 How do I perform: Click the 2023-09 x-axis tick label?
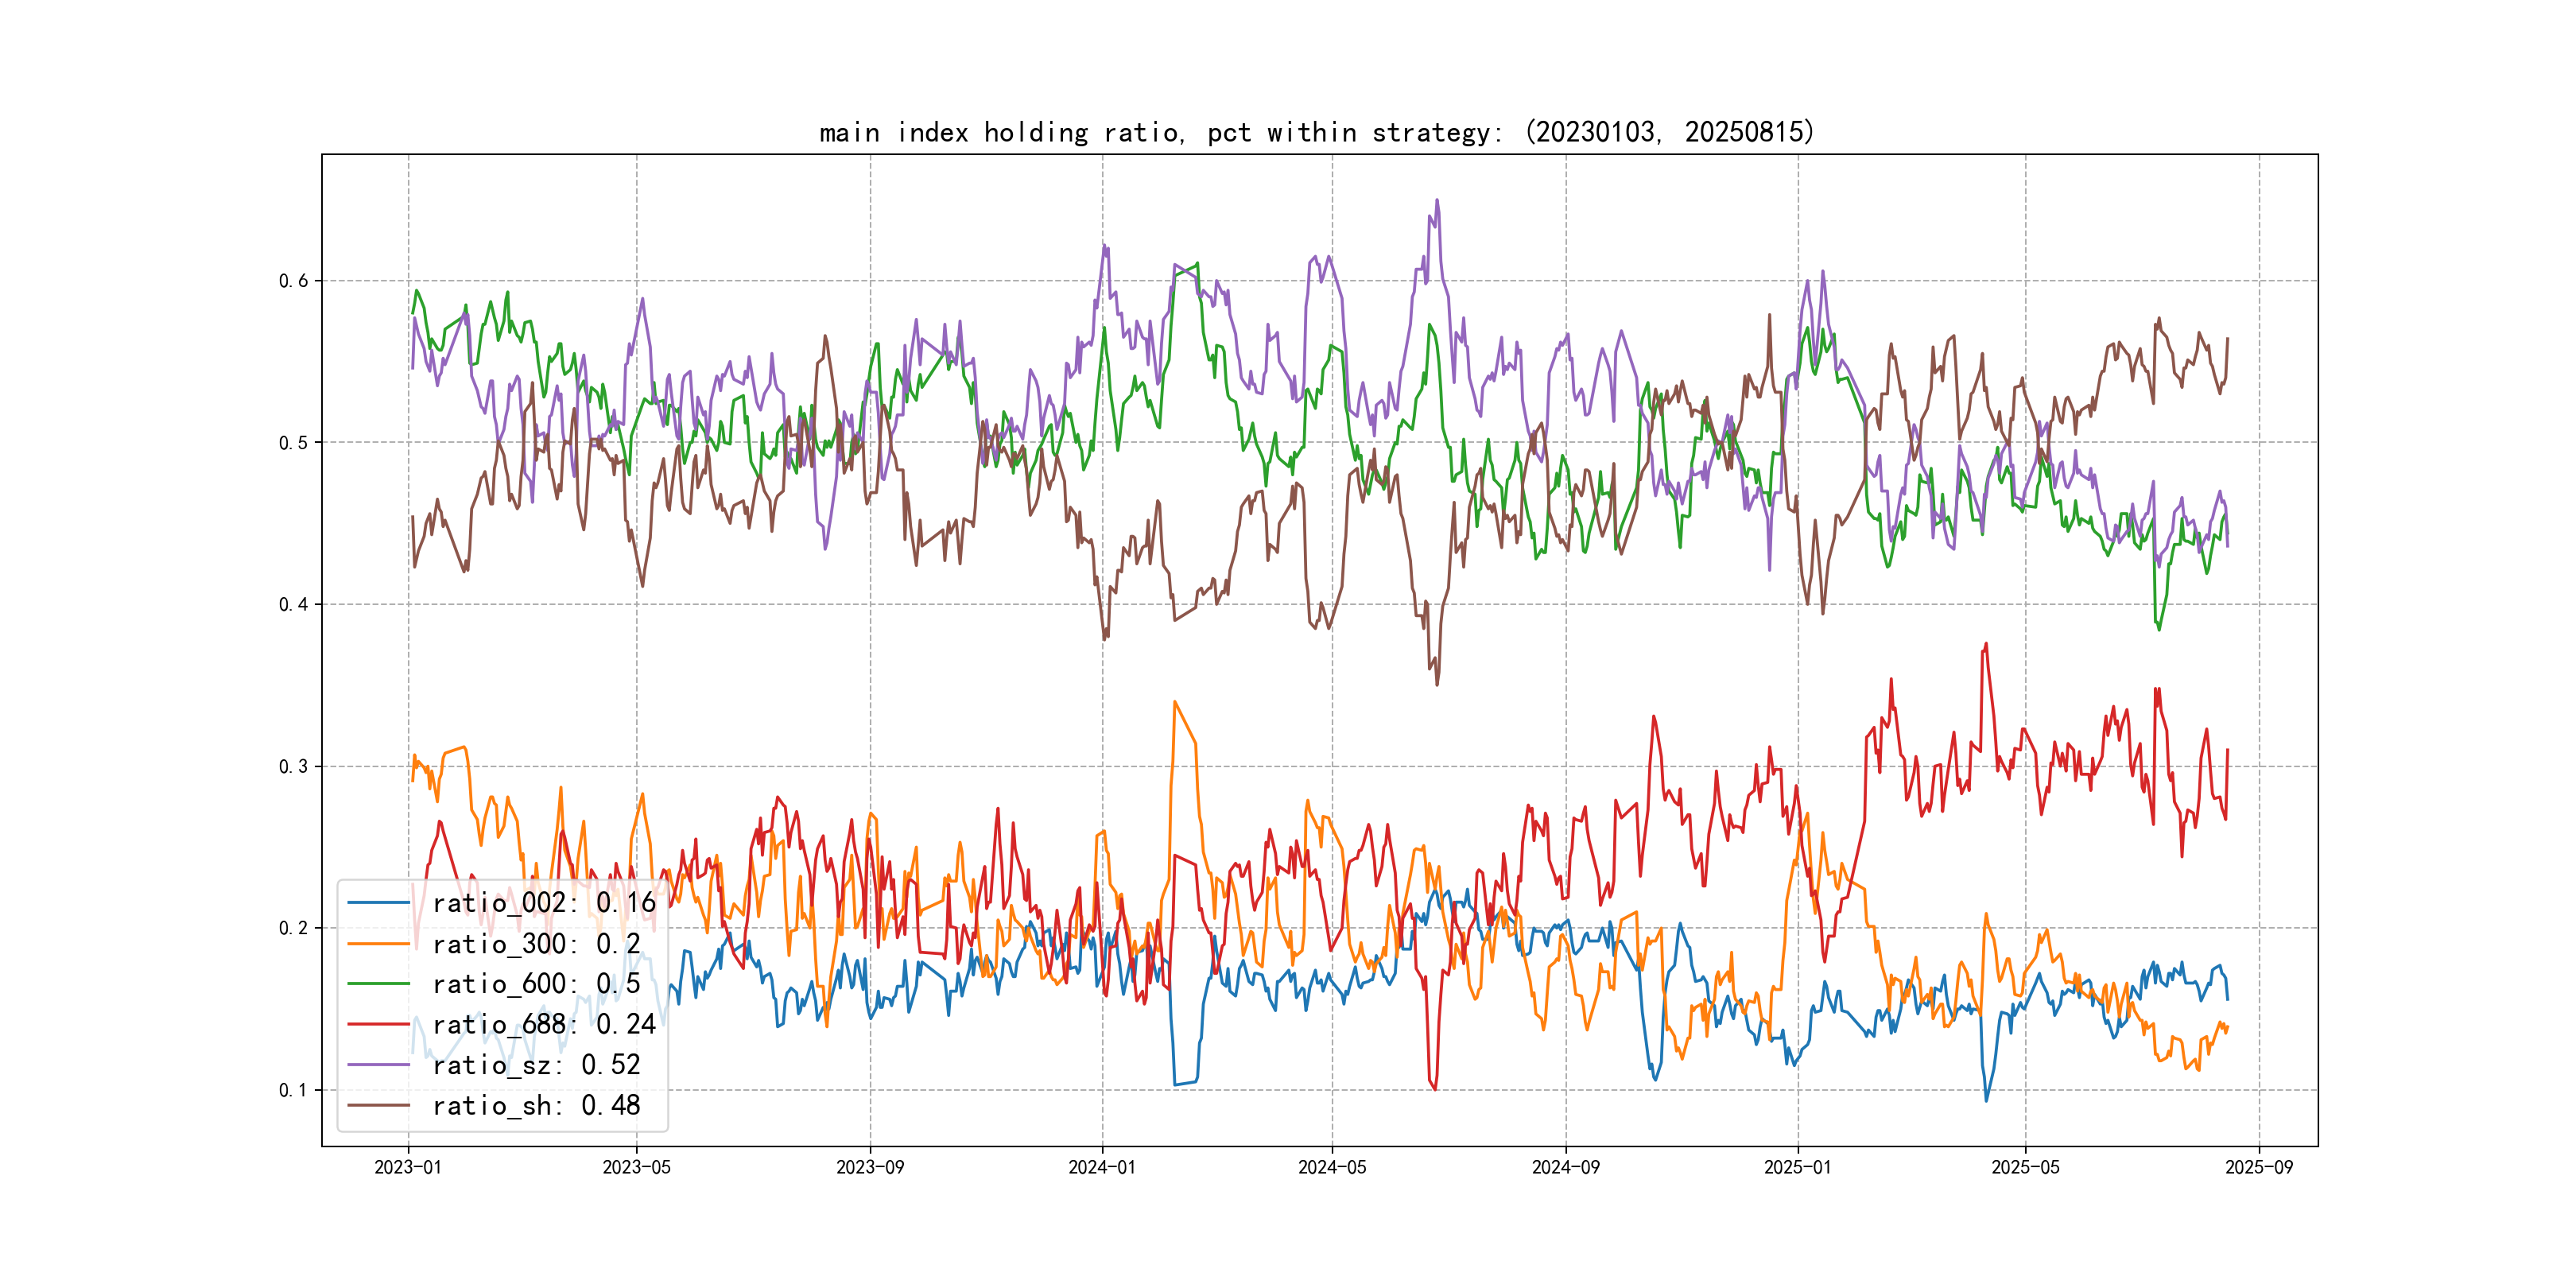click(x=870, y=1167)
